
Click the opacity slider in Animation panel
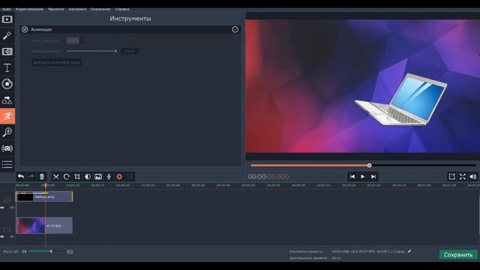[x=91, y=51]
